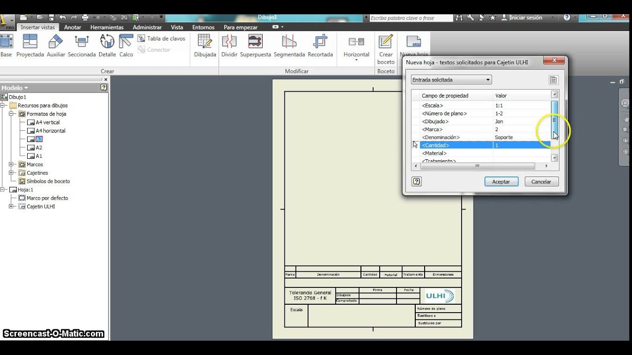Choose the Auxiliar view tool
The image size is (632, 355).
[56, 46]
